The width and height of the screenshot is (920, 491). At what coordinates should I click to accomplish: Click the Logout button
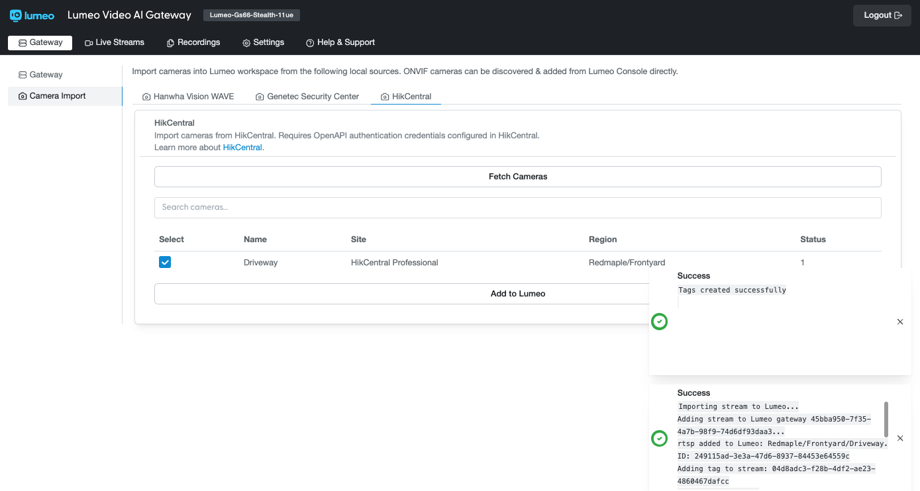pyautogui.click(x=882, y=15)
